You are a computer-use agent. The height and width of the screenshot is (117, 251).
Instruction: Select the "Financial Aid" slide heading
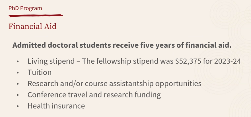(x=32, y=26)
